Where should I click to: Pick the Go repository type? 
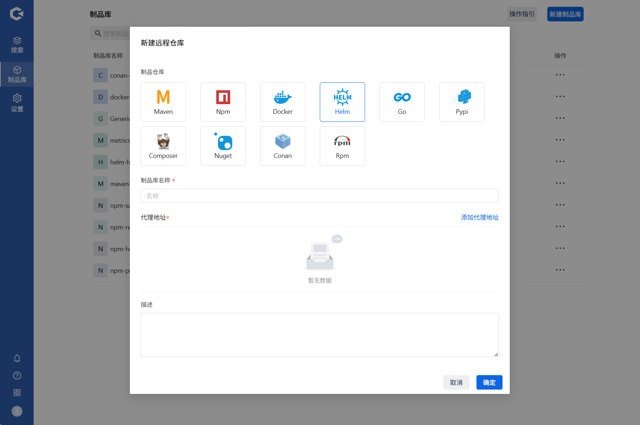pos(402,102)
